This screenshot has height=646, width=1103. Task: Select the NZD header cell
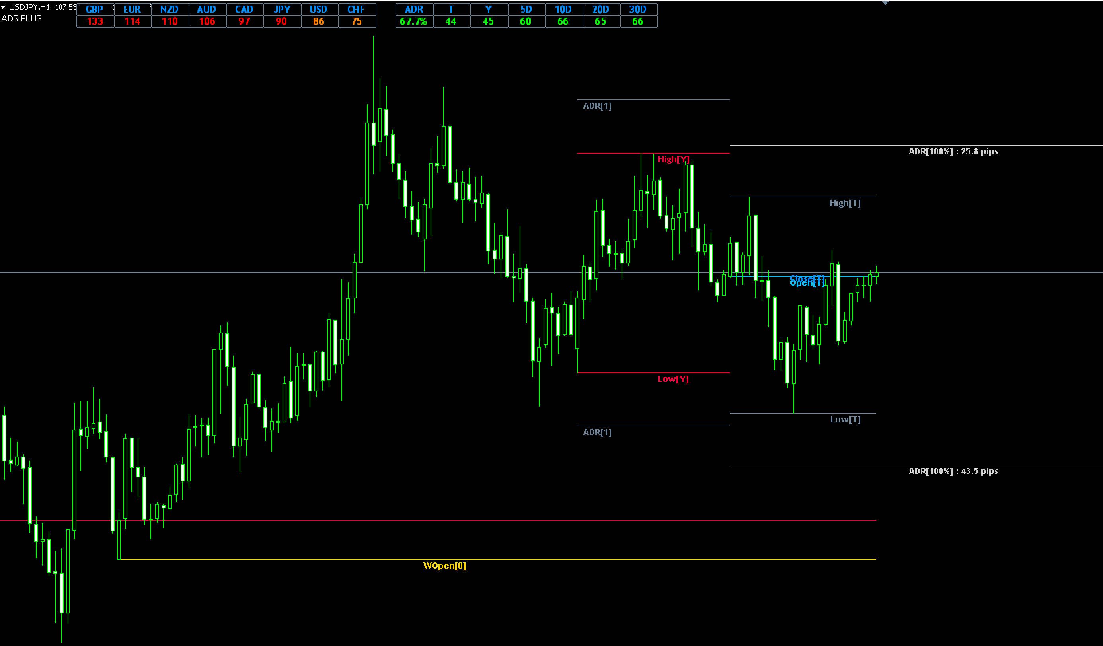click(170, 10)
